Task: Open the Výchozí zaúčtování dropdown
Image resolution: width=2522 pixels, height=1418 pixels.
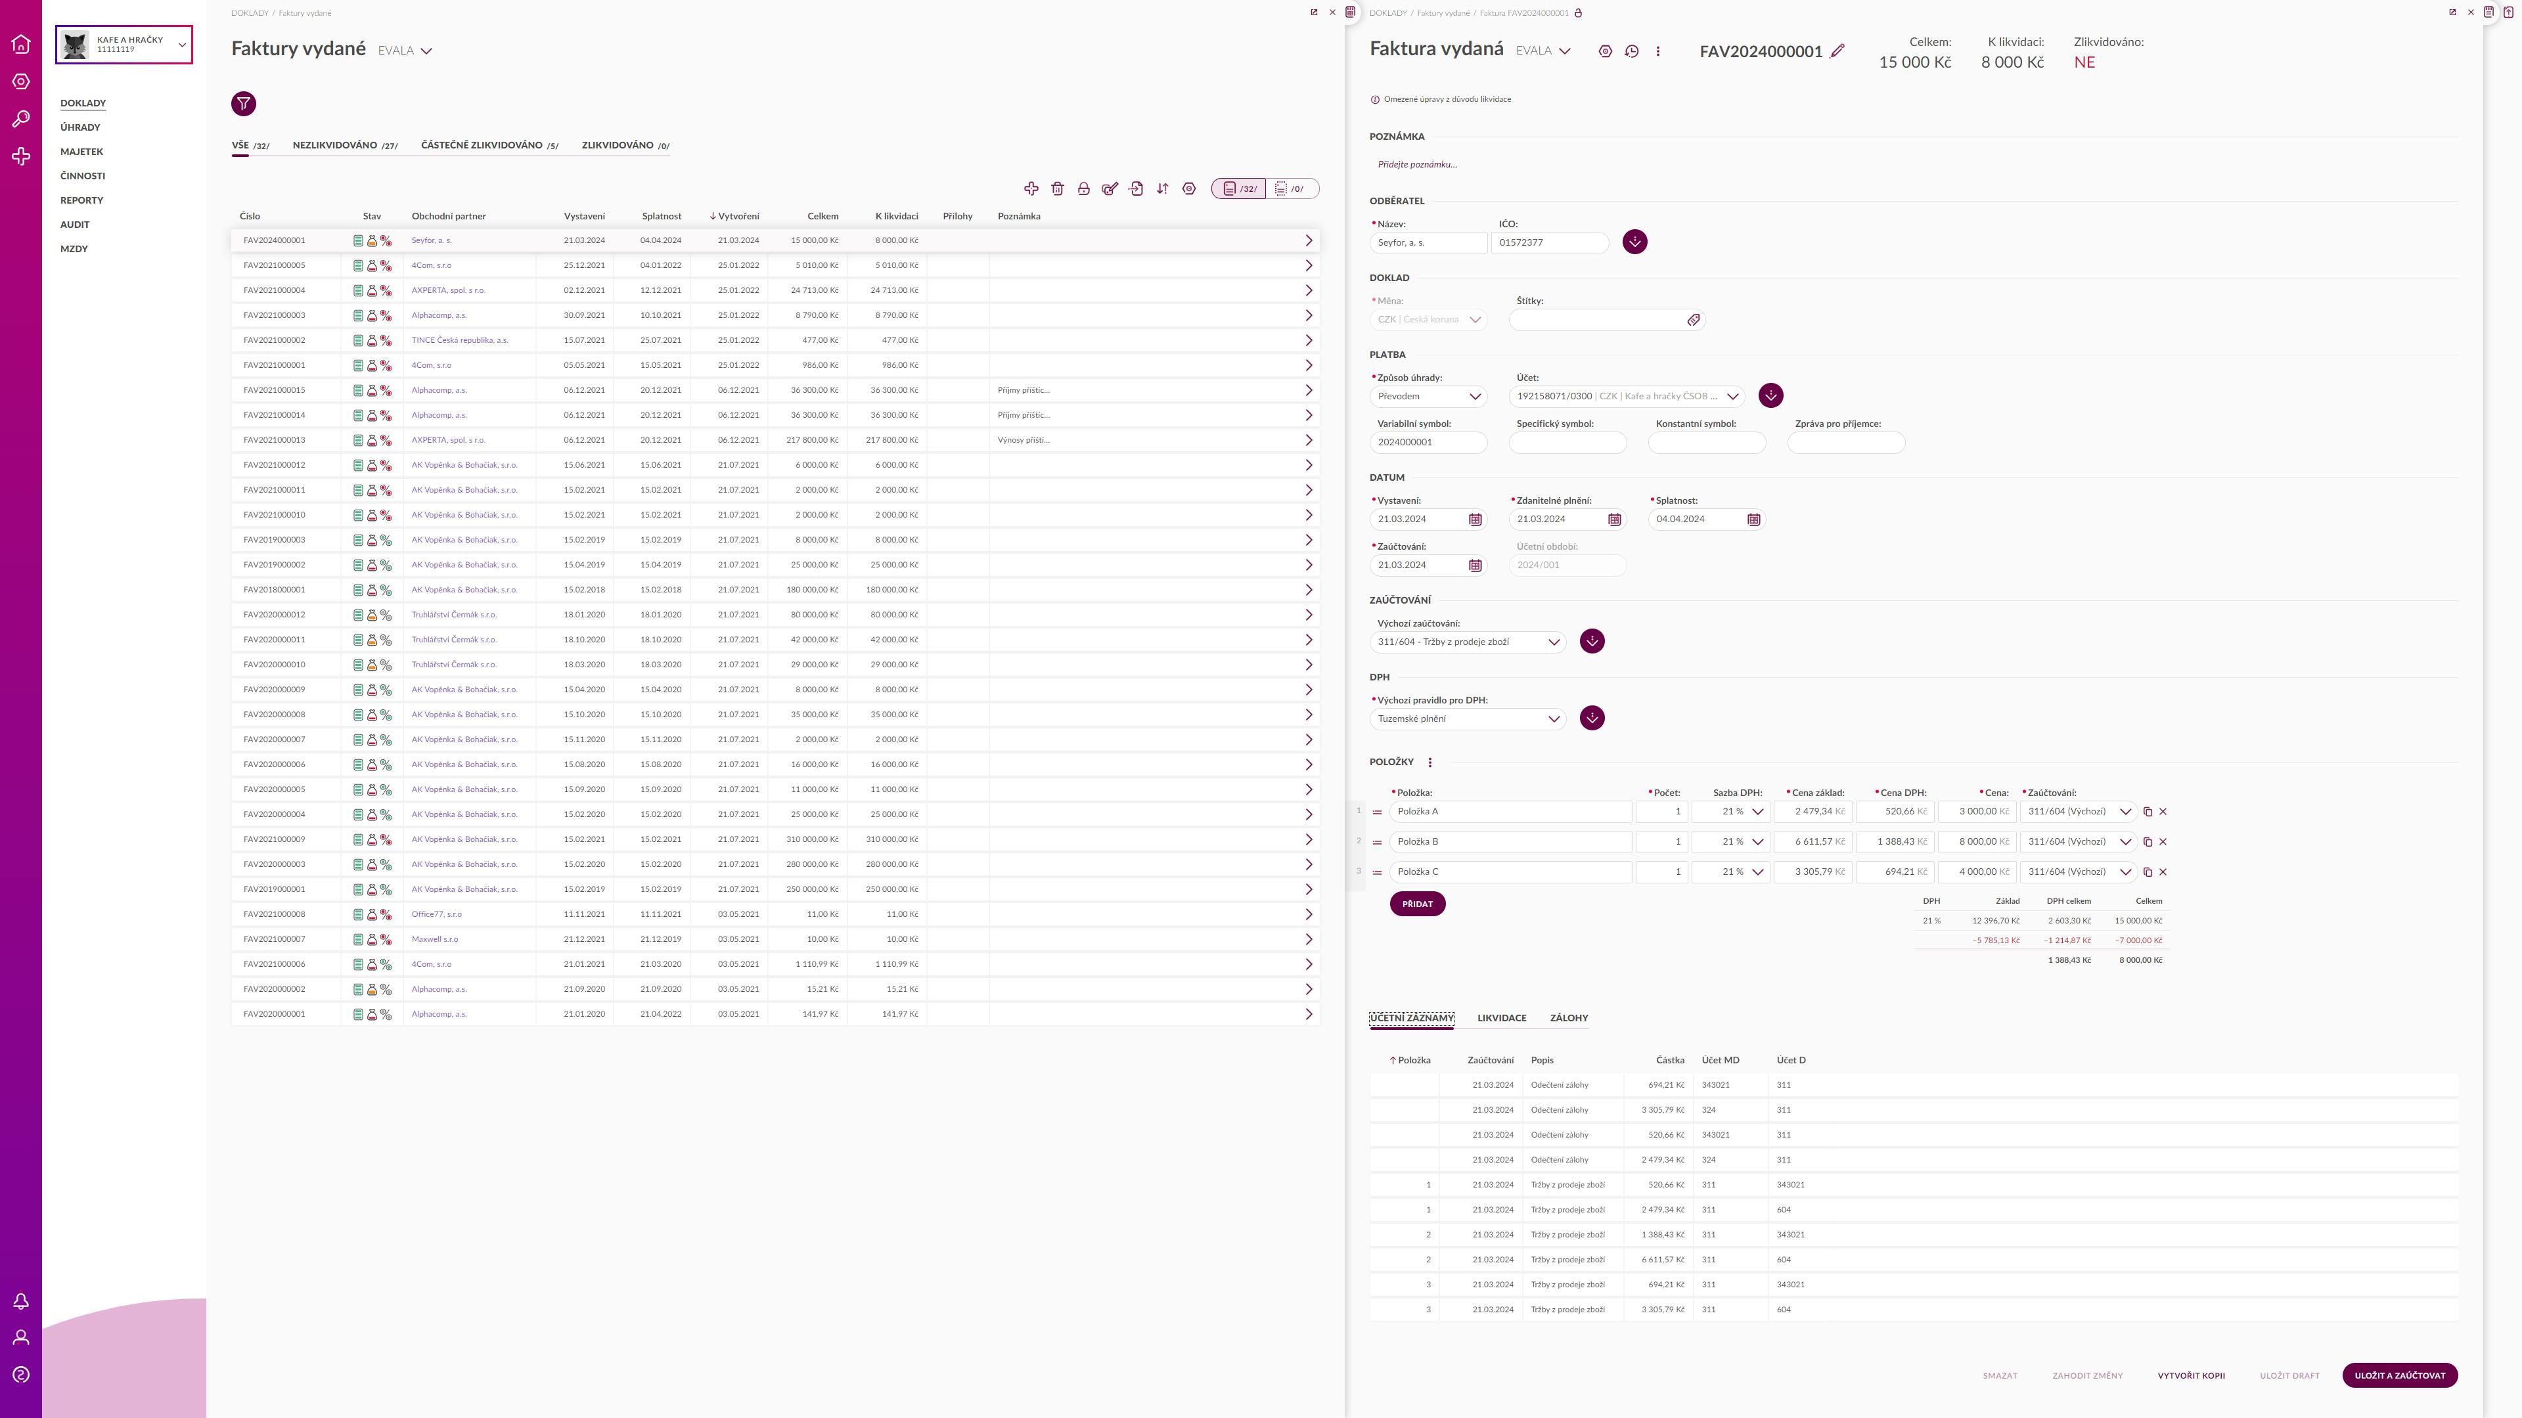Action: click(x=1468, y=642)
